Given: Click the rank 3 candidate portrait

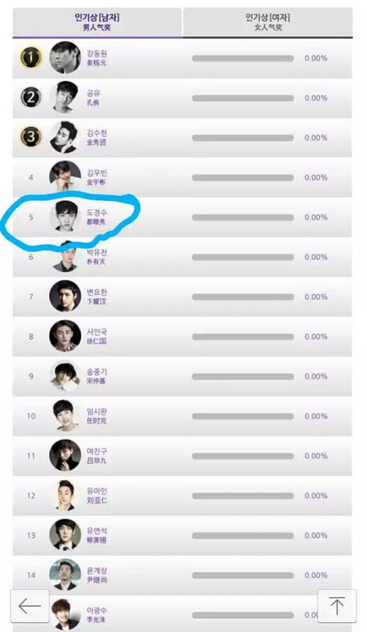Looking at the screenshot, I should 65,137.
